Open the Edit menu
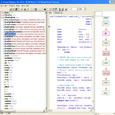 [x=6, y=6]
